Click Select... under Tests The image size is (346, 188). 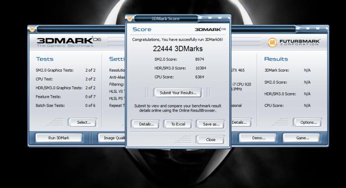click(83, 122)
